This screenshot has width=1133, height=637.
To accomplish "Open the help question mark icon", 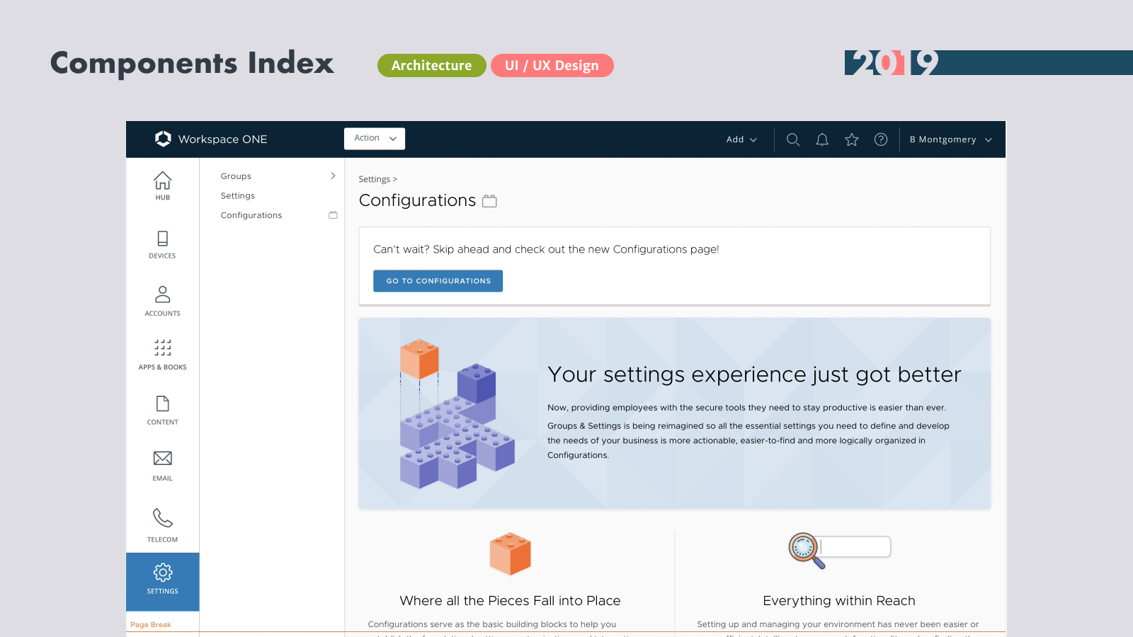I will 881,140.
